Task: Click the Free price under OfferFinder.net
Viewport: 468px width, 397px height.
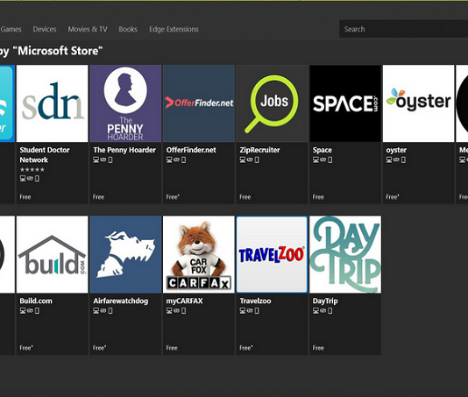Action: [x=173, y=197]
